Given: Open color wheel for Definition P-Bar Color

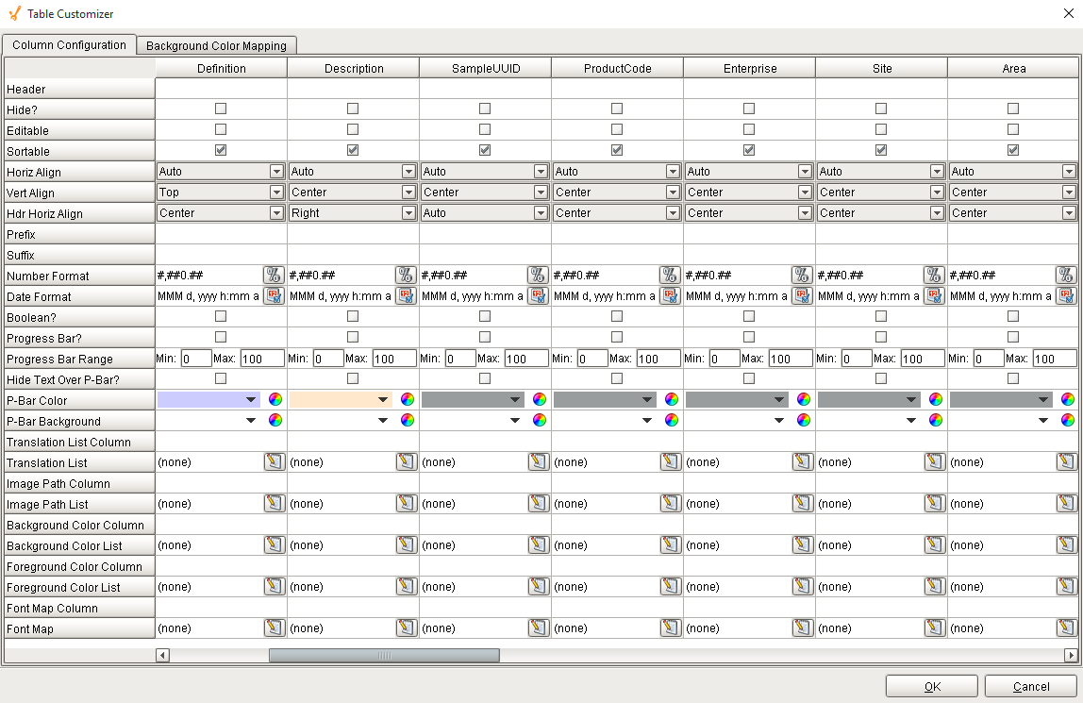Looking at the screenshot, I should (x=275, y=400).
